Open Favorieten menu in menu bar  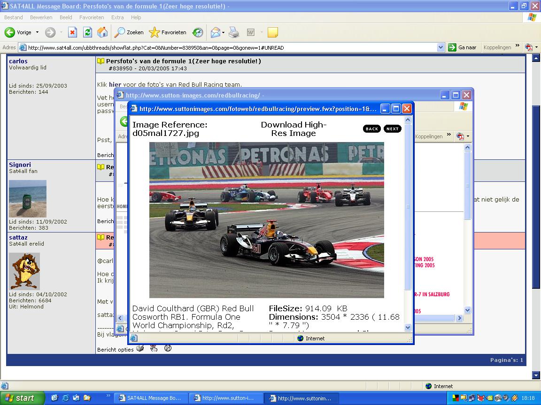click(x=92, y=17)
